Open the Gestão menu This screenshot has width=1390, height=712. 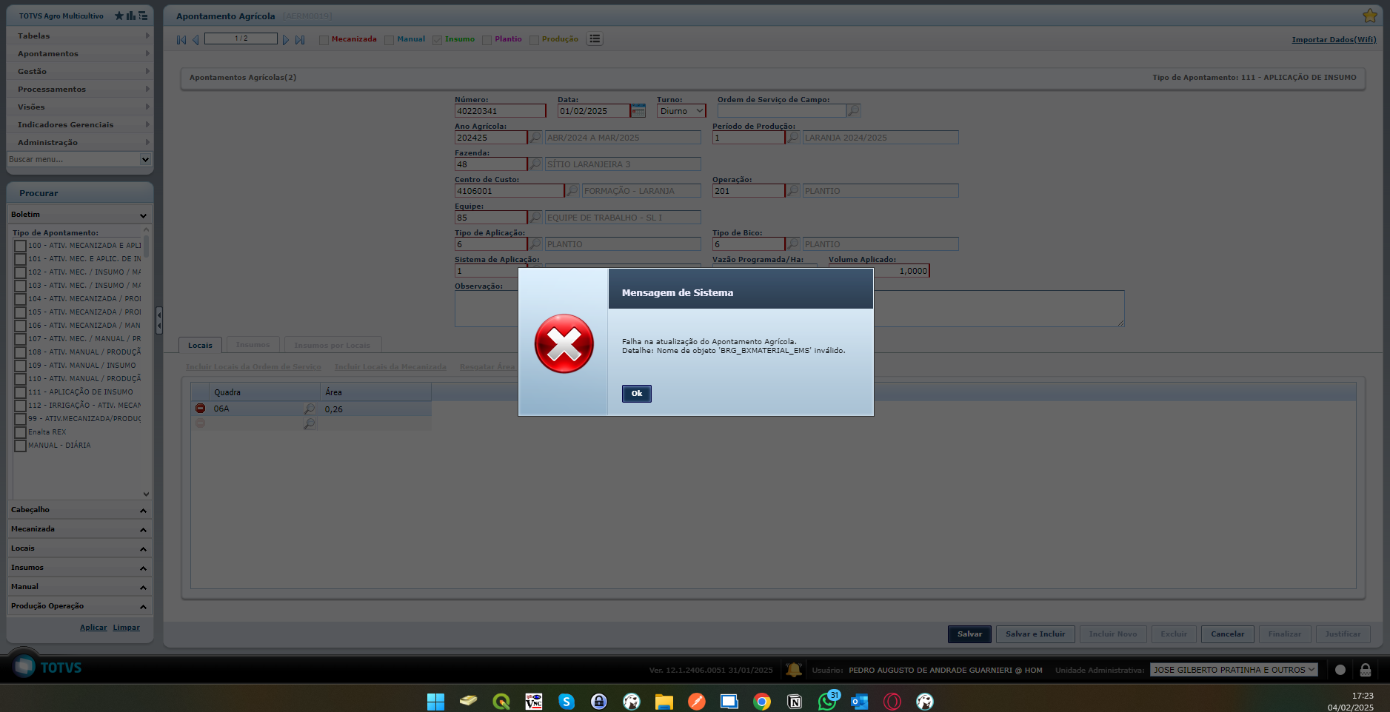tap(79, 71)
